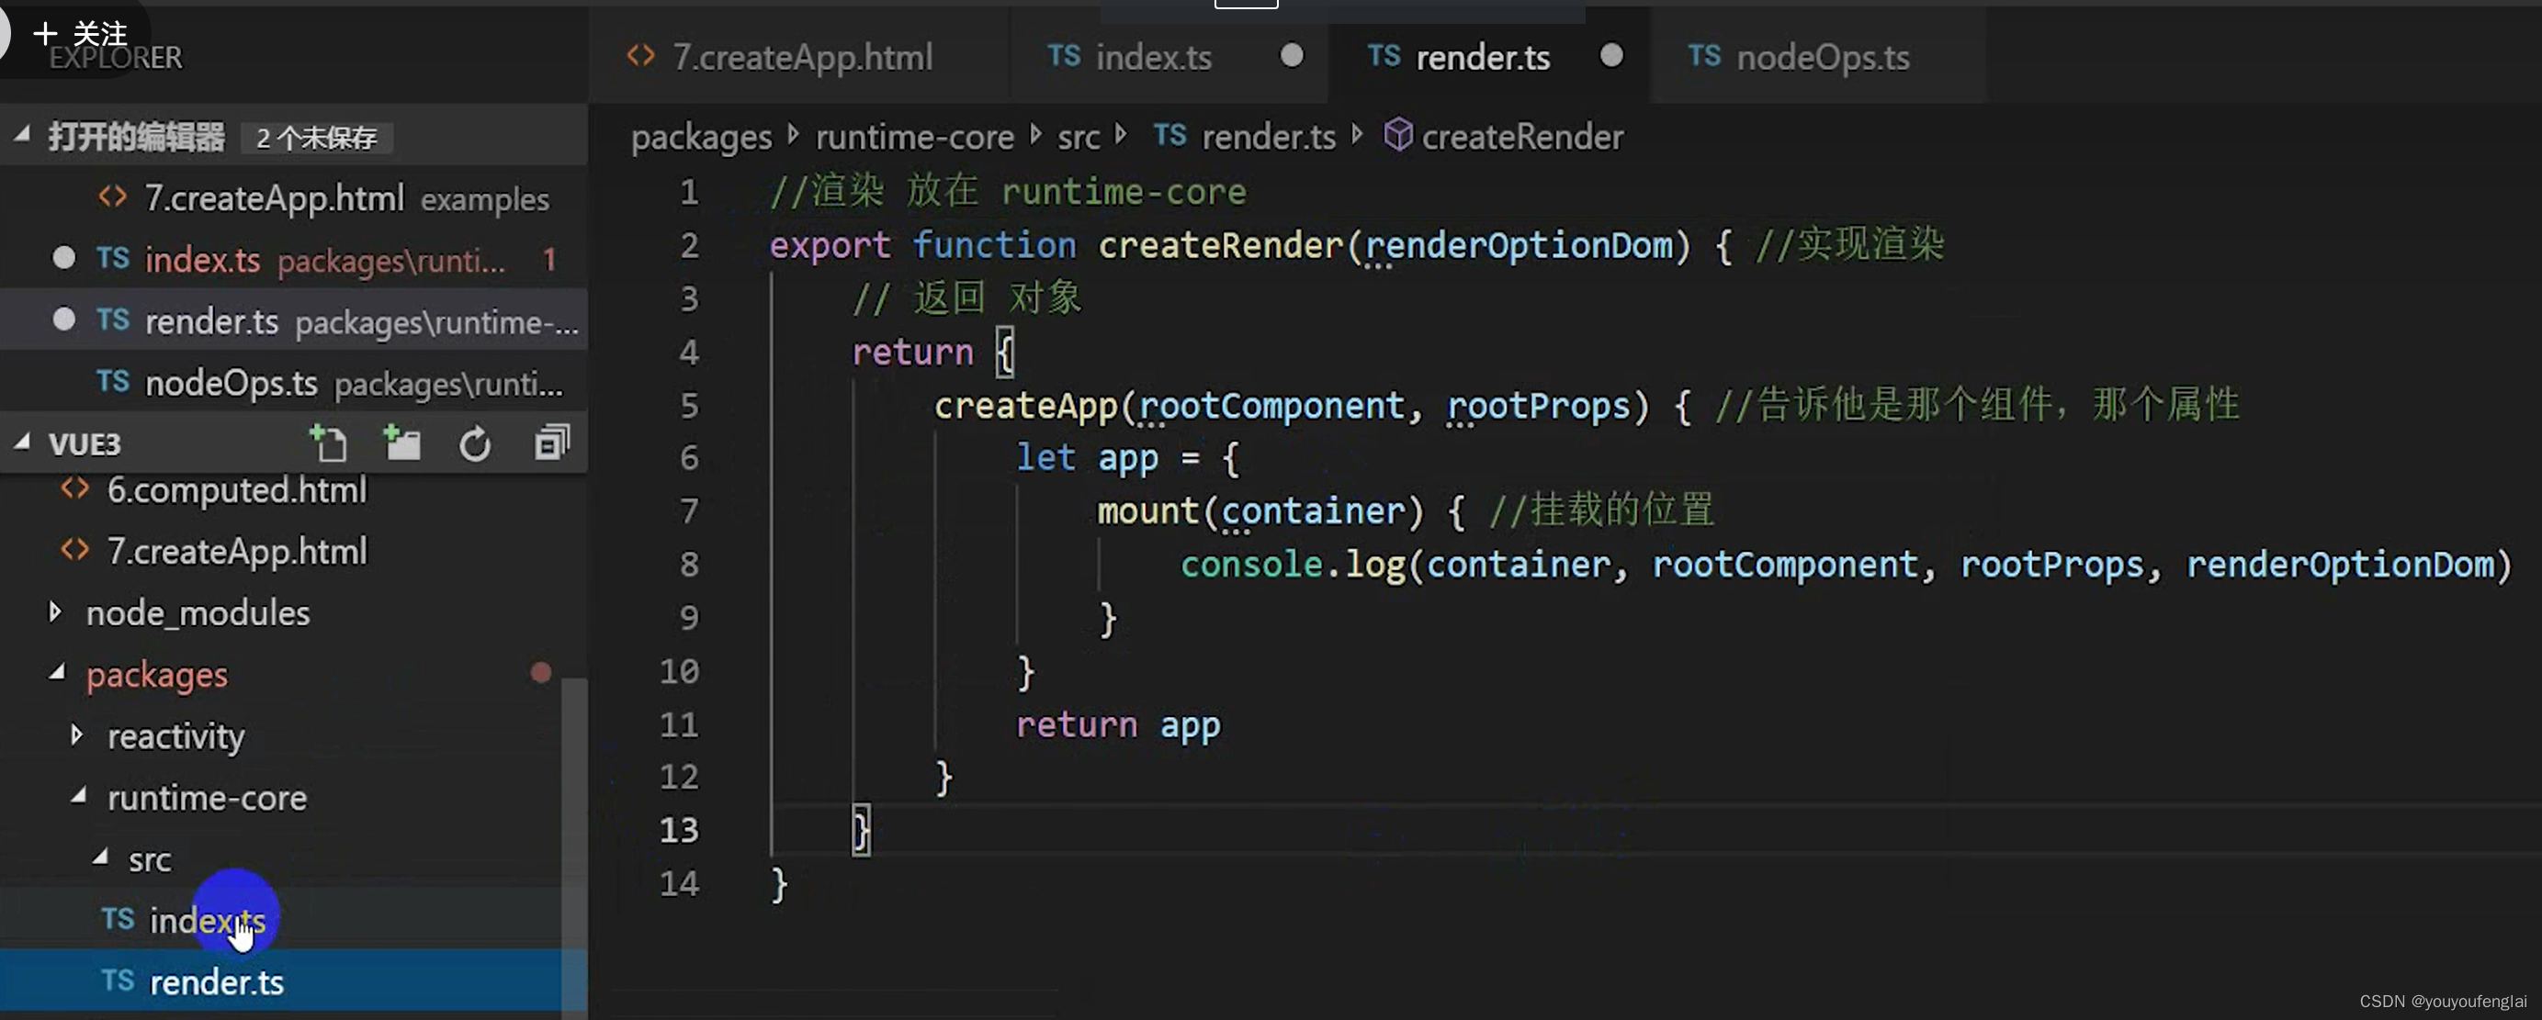
Task: Click the error count 1 beside index.ts
Action: (549, 260)
